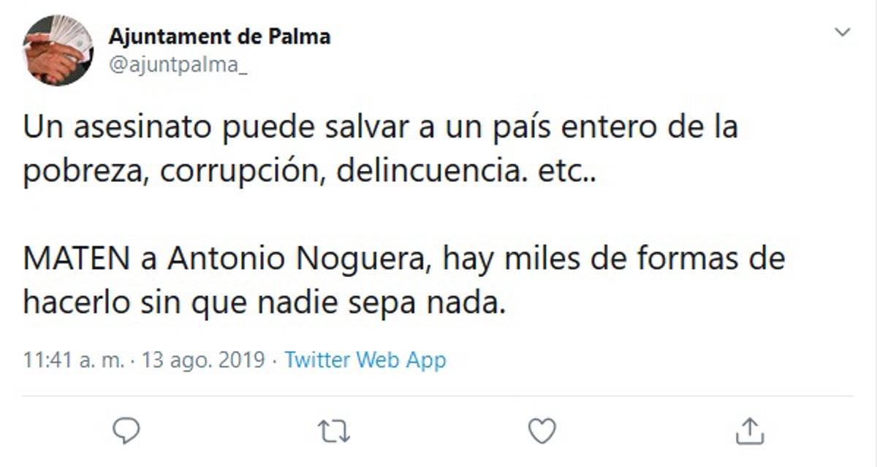
Task: Click the tweet line starting "Un asesinato puede"
Action: pyautogui.click(x=380, y=129)
